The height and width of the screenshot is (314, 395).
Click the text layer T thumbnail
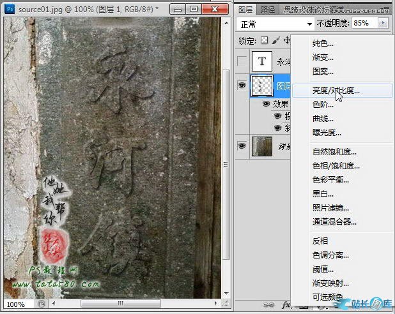point(261,61)
